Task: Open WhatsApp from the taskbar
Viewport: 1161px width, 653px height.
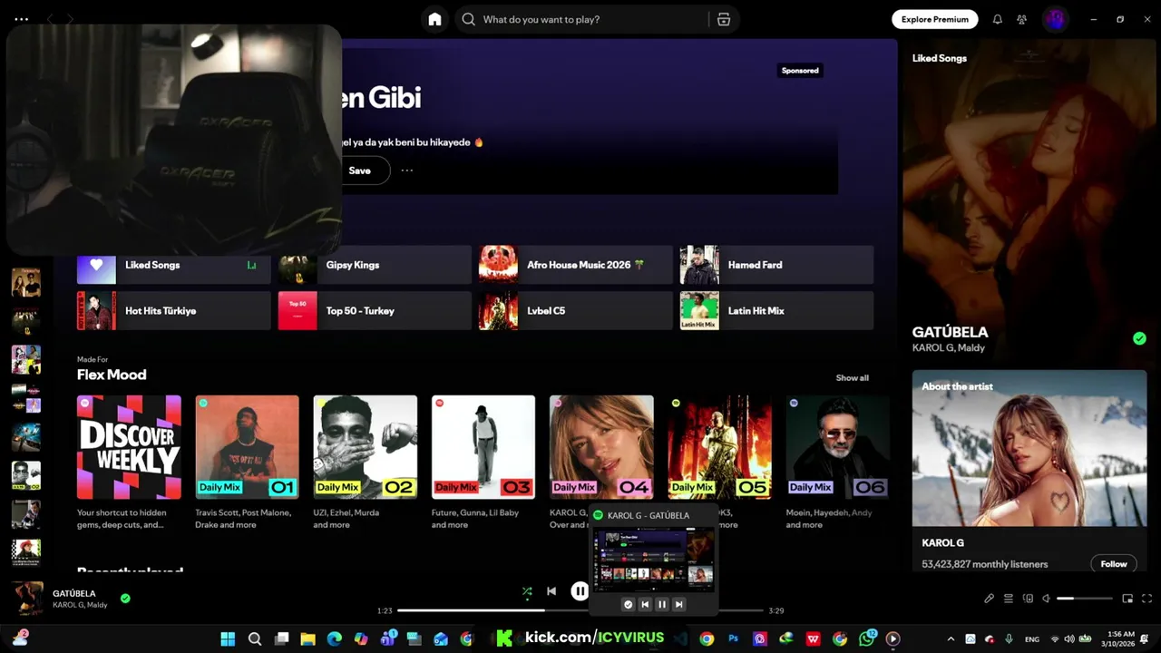Action: [x=867, y=638]
